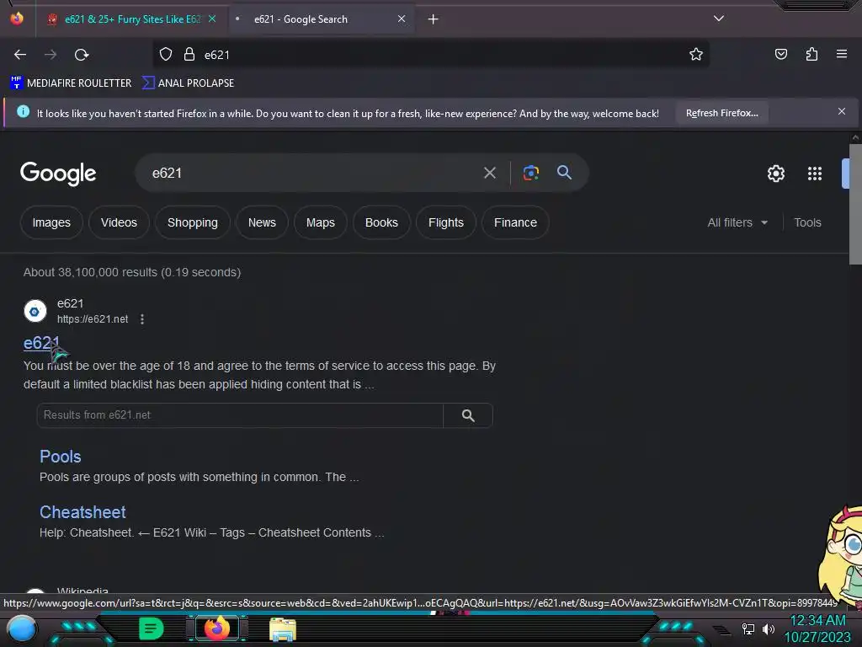Dismiss the Firefox refresh notification bar
The width and height of the screenshot is (862, 647).
coord(841,112)
